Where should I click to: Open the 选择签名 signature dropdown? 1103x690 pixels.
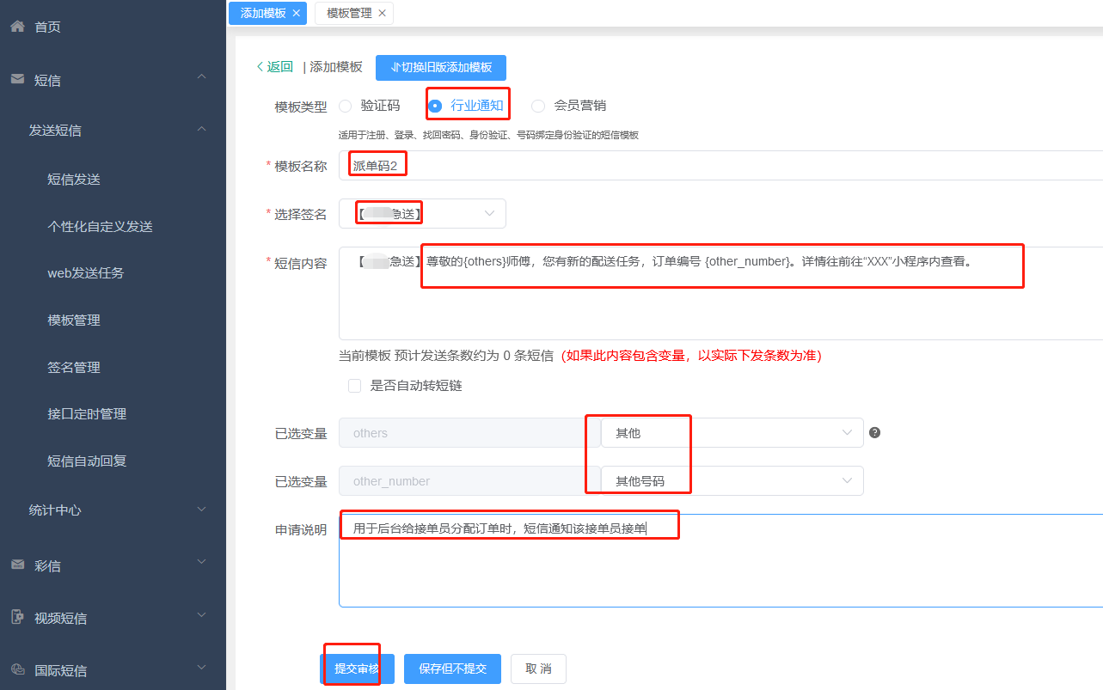pos(422,213)
